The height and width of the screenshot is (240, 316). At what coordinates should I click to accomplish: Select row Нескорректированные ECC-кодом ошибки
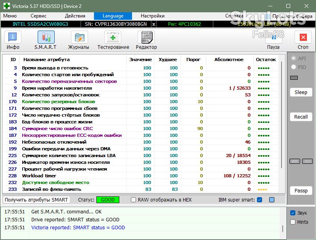pyautogui.click(x=140, y=135)
